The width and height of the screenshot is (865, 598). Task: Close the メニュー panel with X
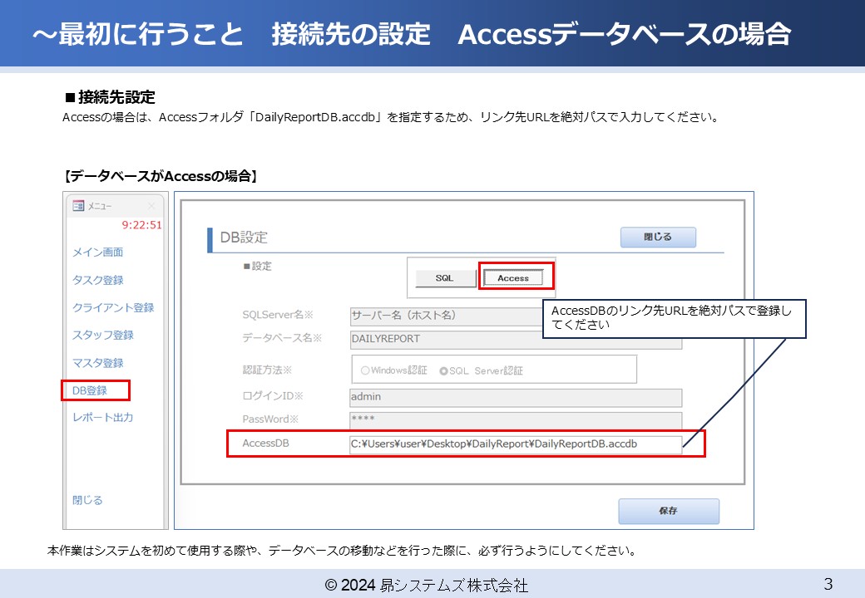coord(151,206)
